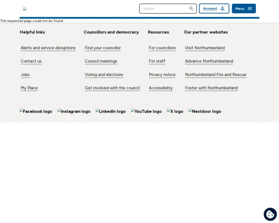Follow Visit Northumberland link

[x=205, y=48]
